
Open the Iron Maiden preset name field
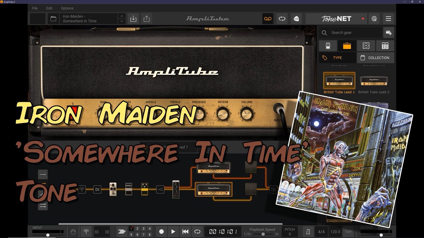pyautogui.click(x=89, y=19)
